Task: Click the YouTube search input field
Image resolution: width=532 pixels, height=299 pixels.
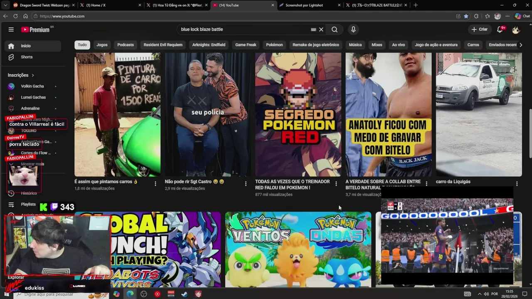Action: click(x=244, y=29)
